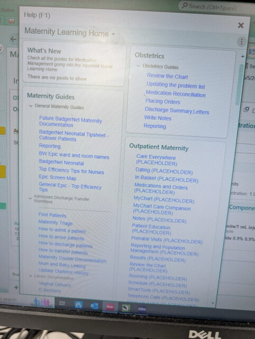Open SmartTools (PLACEHOLDER) link
Viewport: 255px width, 339px height.
159,290
